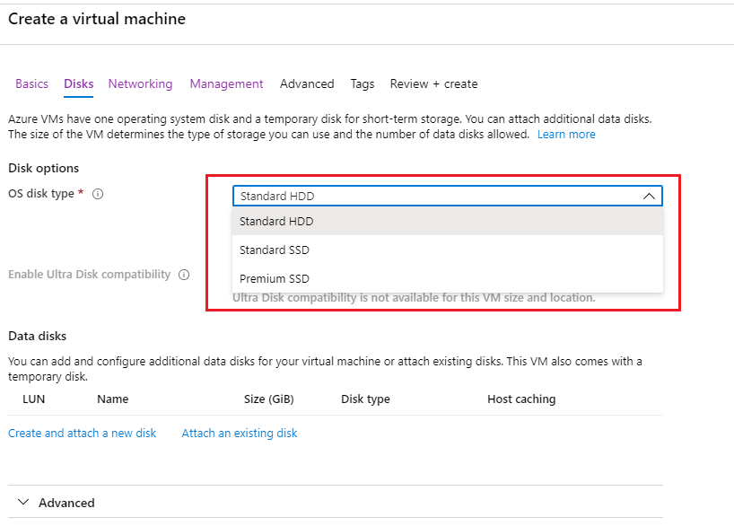Image resolution: width=734 pixels, height=526 pixels.
Task: Open the Review + create tab
Action: point(433,83)
